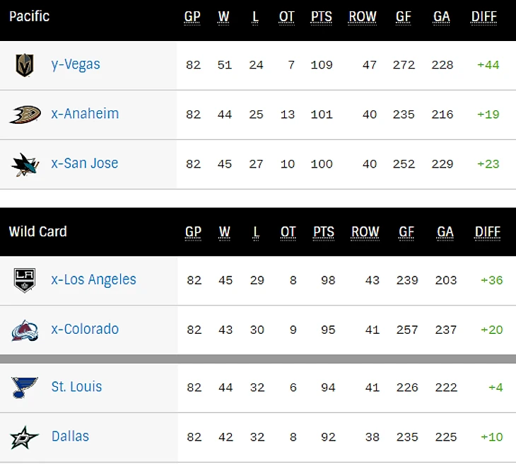Click the St. Louis Blues logo
516x464 pixels.
25,388
